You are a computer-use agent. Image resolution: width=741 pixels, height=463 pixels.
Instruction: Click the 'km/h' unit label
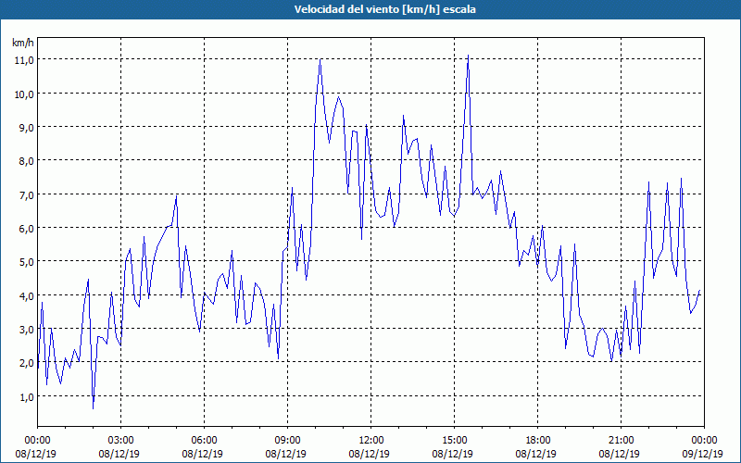point(22,43)
